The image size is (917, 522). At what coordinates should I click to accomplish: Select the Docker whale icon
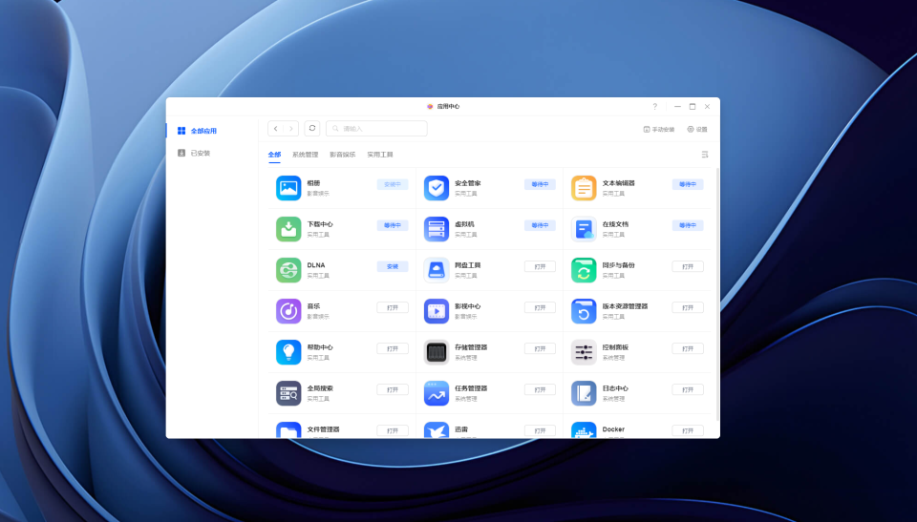point(584,430)
